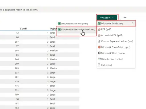Click the icon beside Export with live connection
146x109 pixels.
(59, 30)
